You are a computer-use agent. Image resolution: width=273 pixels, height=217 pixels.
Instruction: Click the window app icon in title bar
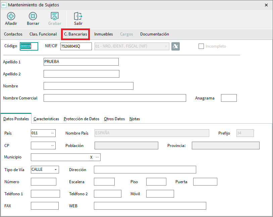point(4,5)
